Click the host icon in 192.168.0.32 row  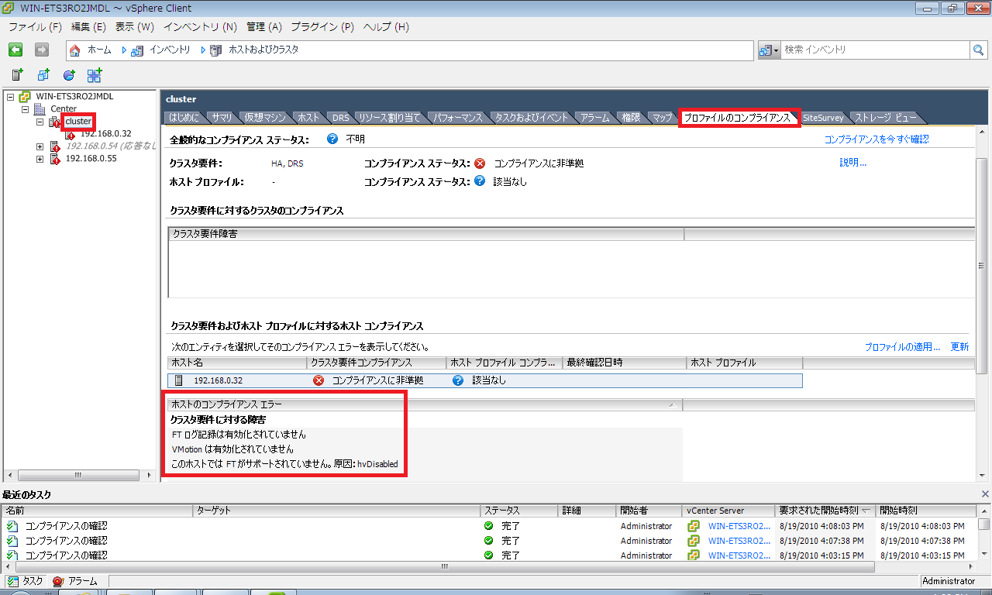coord(180,380)
